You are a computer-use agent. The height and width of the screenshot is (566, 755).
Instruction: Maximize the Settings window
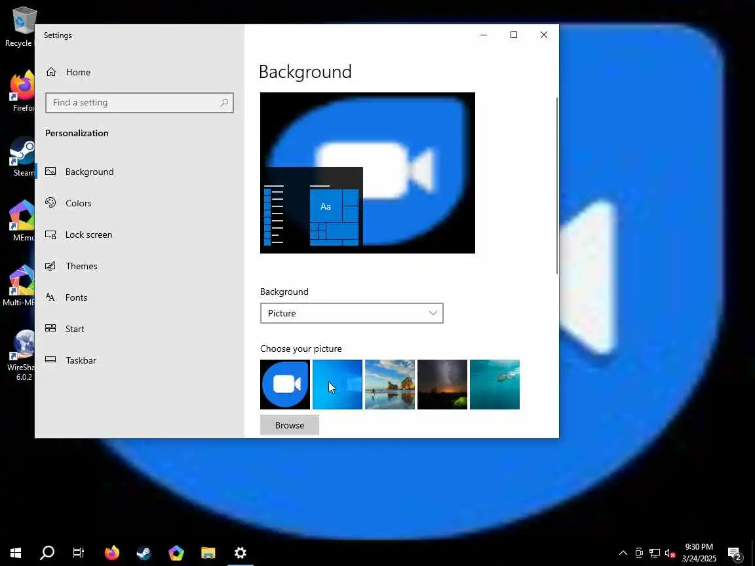tap(514, 35)
